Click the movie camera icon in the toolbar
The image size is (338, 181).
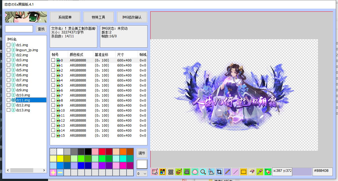click(187, 172)
